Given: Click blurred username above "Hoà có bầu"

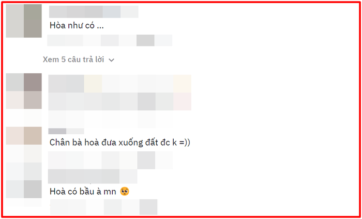Looking at the screenshot, I should click(x=93, y=176).
